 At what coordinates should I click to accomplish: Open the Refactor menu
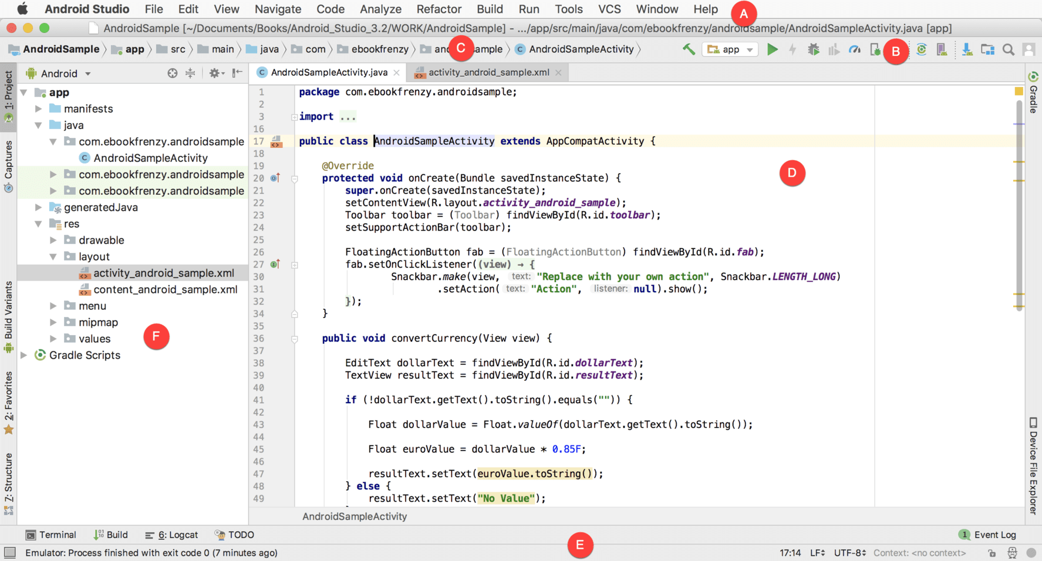[439, 9]
